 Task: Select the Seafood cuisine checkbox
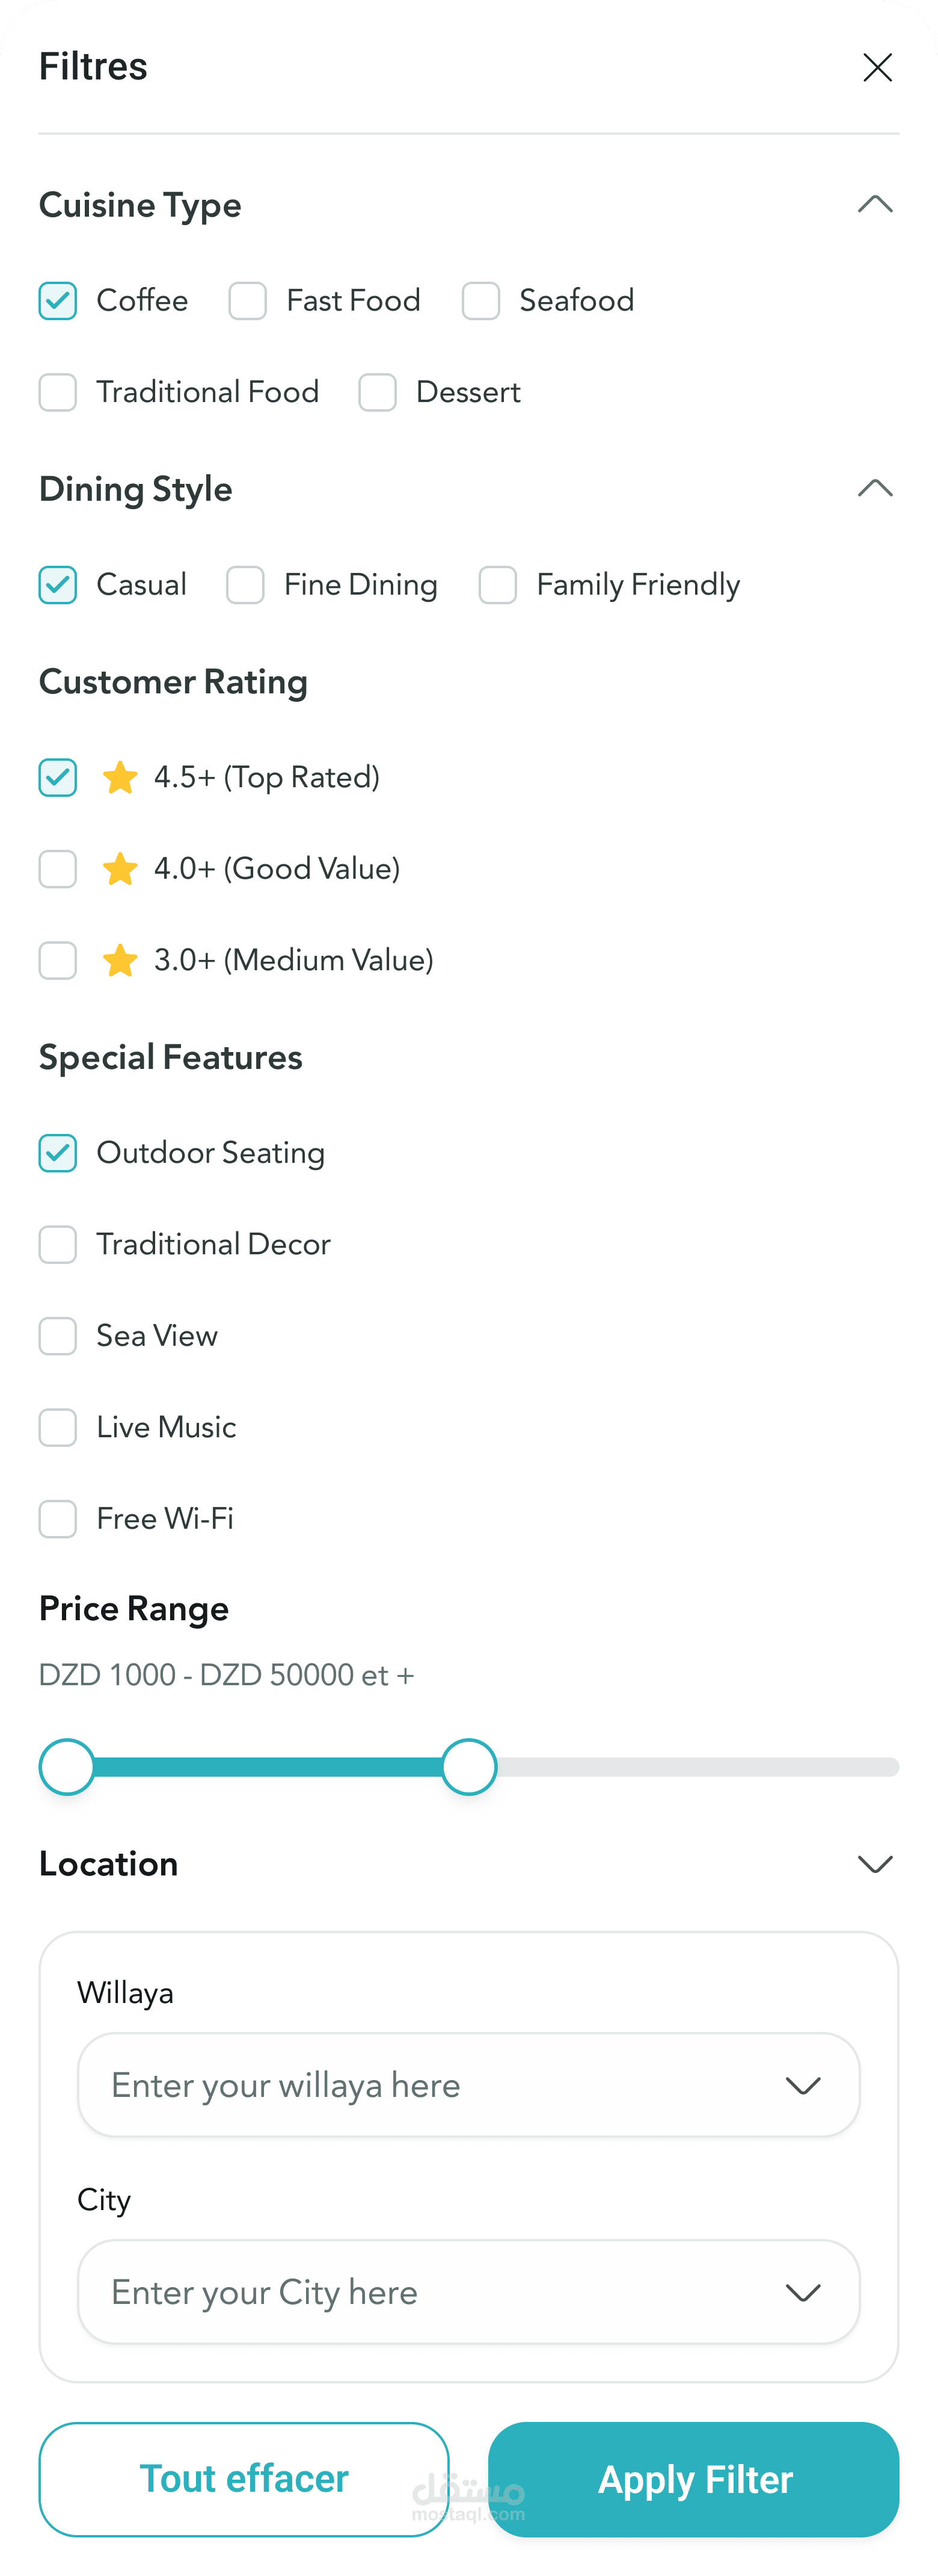480,301
